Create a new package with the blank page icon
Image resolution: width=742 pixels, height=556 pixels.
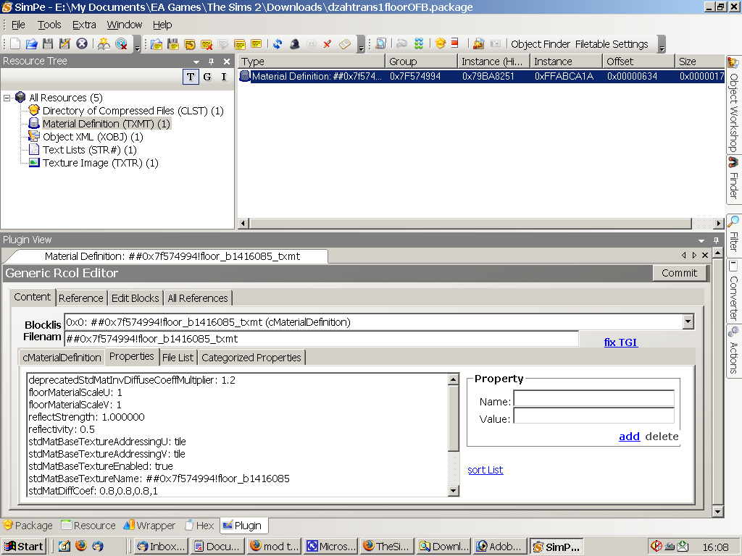(15, 44)
